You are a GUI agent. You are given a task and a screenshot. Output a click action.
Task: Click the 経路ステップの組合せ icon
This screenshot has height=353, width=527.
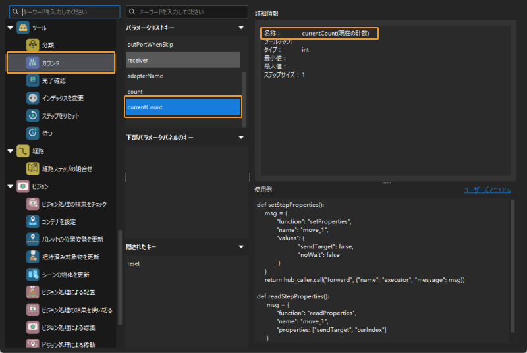[33, 169]
